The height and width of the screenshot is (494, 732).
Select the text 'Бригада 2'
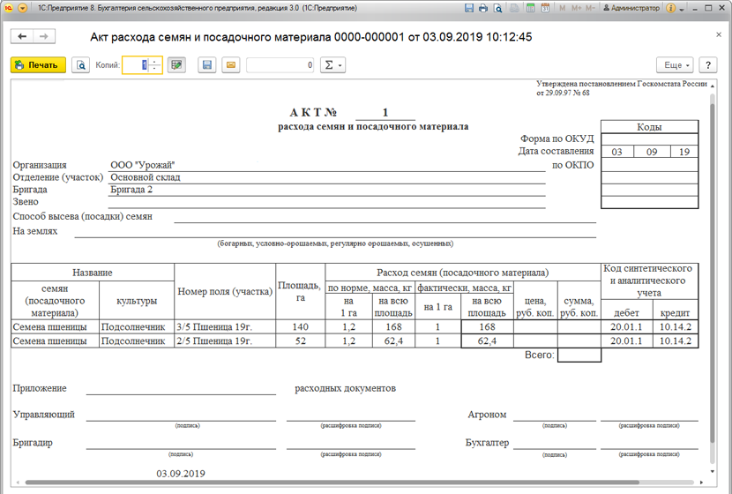coord(131,190)
